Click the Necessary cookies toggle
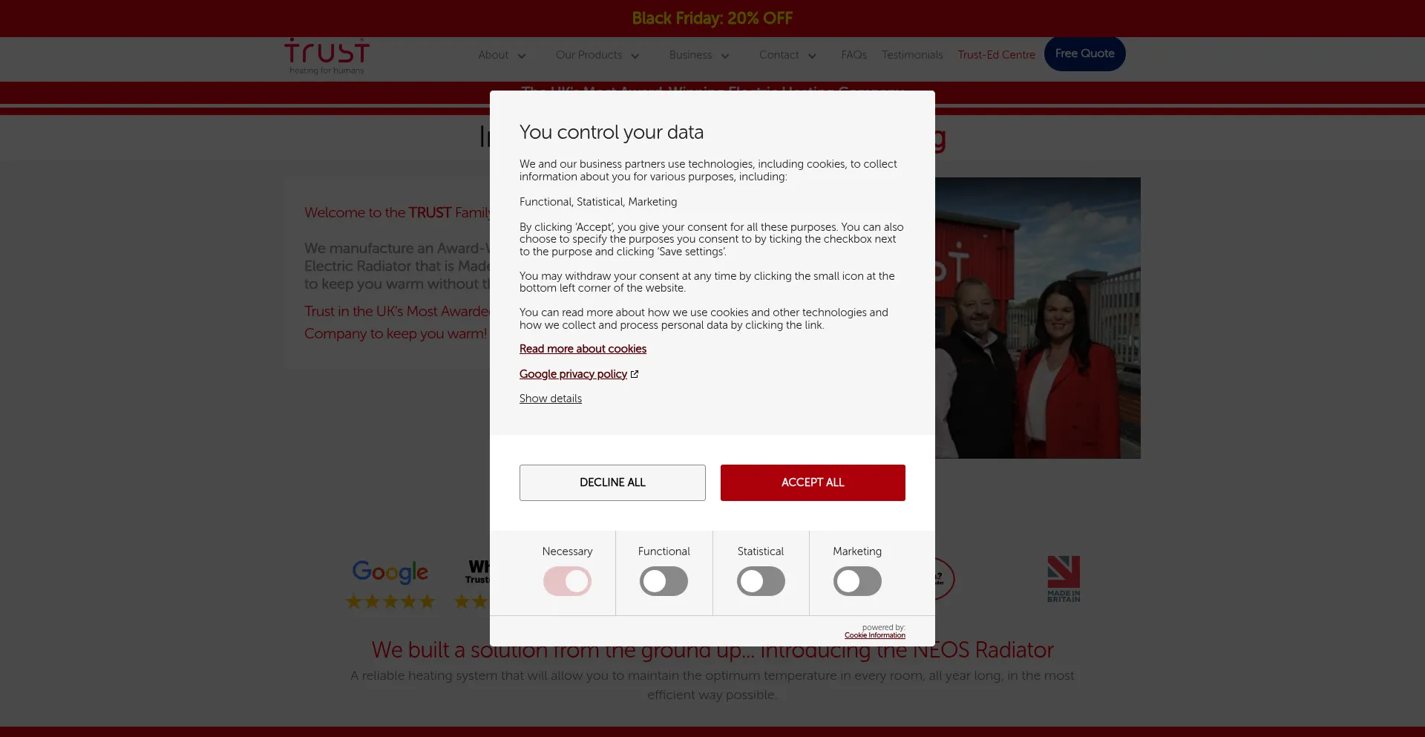The height and width of the screenshot is (737, 1425). point(567,581)
